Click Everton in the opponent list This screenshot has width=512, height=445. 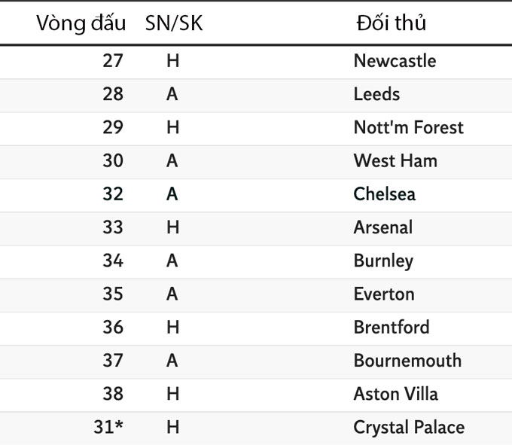pyautogui.click(x=383, y=294)
